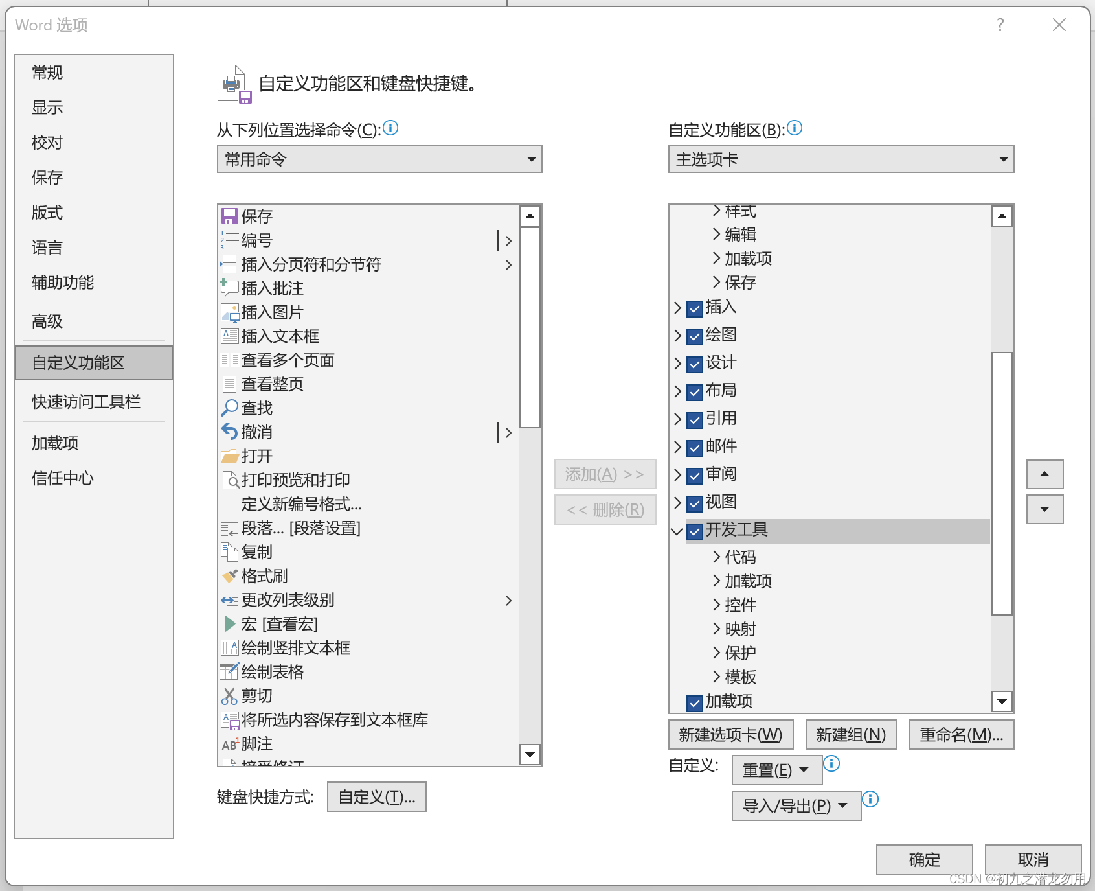Click the 查找 magnifier icon
Image resolution: width=1095 pixels, height=891 pixels.
click(229, 408)
